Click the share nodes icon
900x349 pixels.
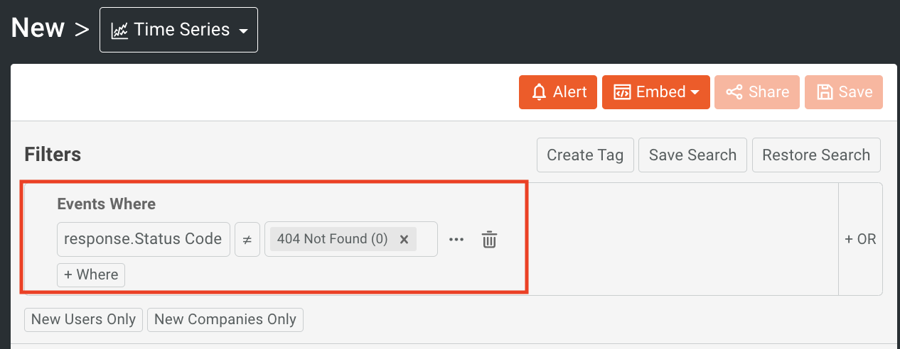pyautogui.click(x=734, y=92)
